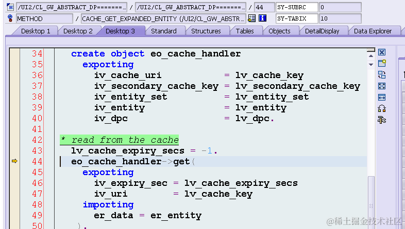The image size is (405, 229).
Task: Click the SY-SUBRC label field
Action: point(297,7)
